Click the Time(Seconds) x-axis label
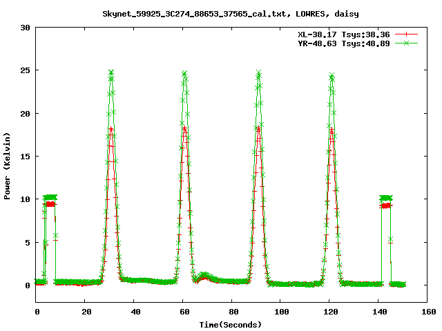 (x=230, y=324)
